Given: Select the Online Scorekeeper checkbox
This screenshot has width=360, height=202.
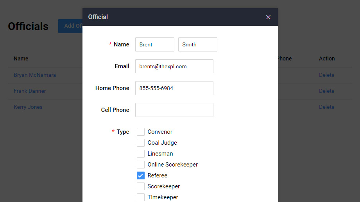Looking at the screenshot, I should [x=141, y=165].
